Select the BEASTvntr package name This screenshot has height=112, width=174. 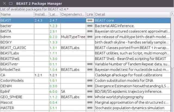pyautogui.click(x=9, y=64)
